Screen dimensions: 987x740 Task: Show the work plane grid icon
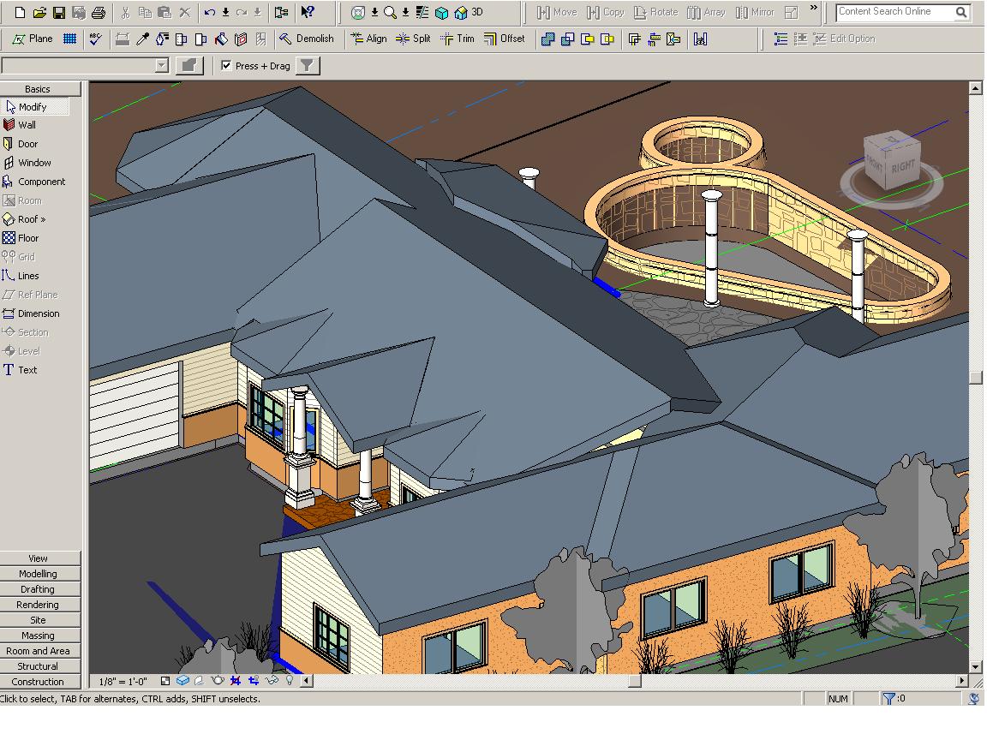(70, 39)
